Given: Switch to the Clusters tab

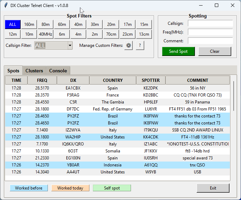Looking at the screenshot, I should click(34, 71).
